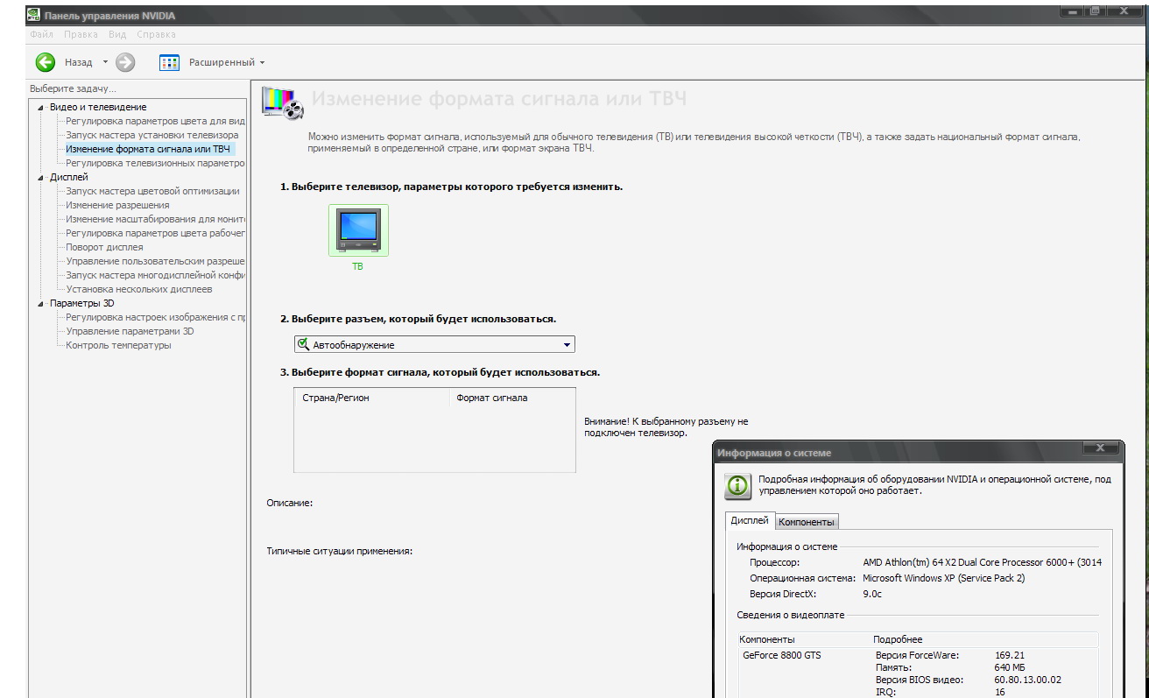Close the Информация о системе dialog
The height and width of the screenshot is (698, 1149).
coord(1101,448)
